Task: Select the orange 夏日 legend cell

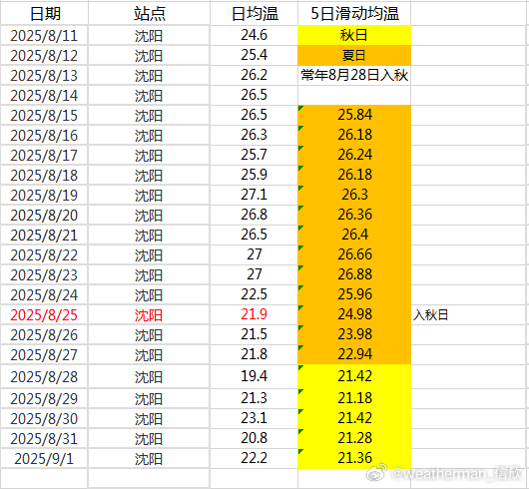Action: point(354,55)
